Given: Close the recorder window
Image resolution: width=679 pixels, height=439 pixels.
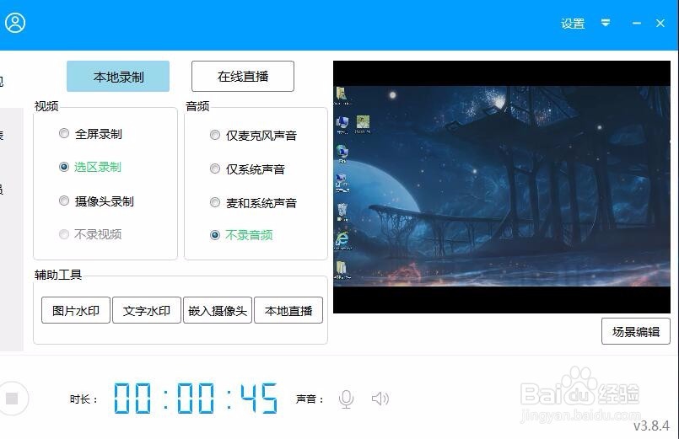Looking at the screenshot, I should (660, 23).
